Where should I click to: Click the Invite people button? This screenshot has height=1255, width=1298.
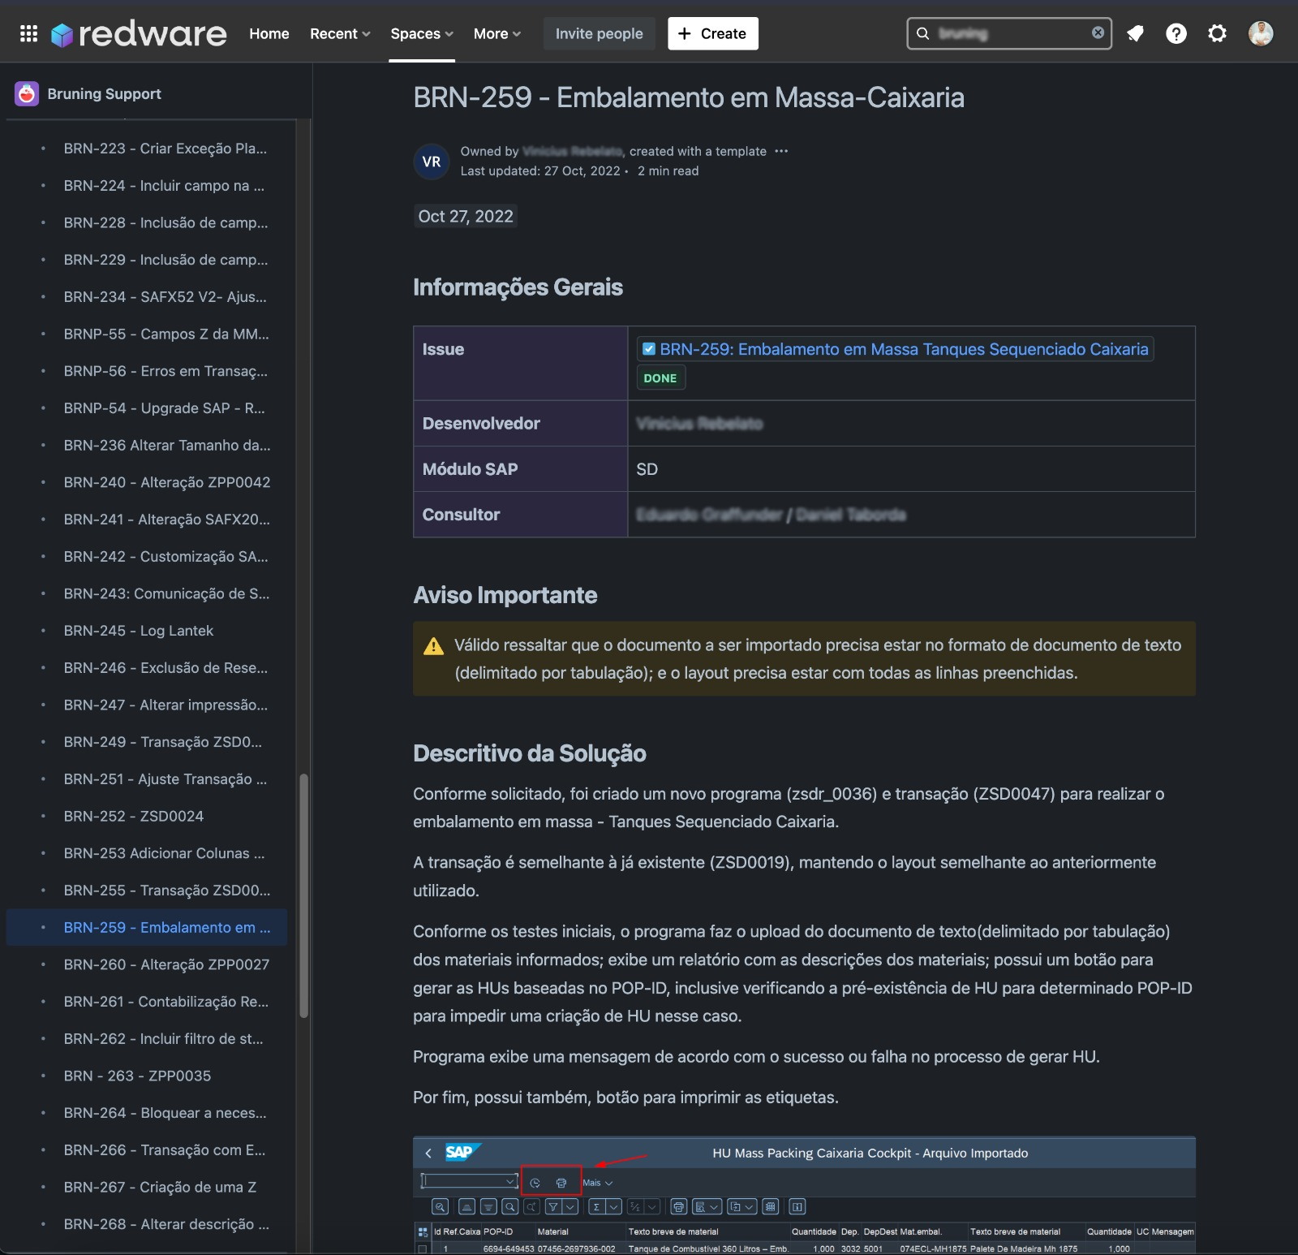(x=599, y=33)
